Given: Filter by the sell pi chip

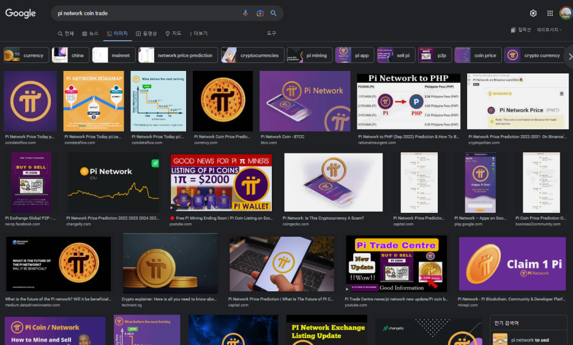Looking at the screenshot, I should tap(396, 55).
